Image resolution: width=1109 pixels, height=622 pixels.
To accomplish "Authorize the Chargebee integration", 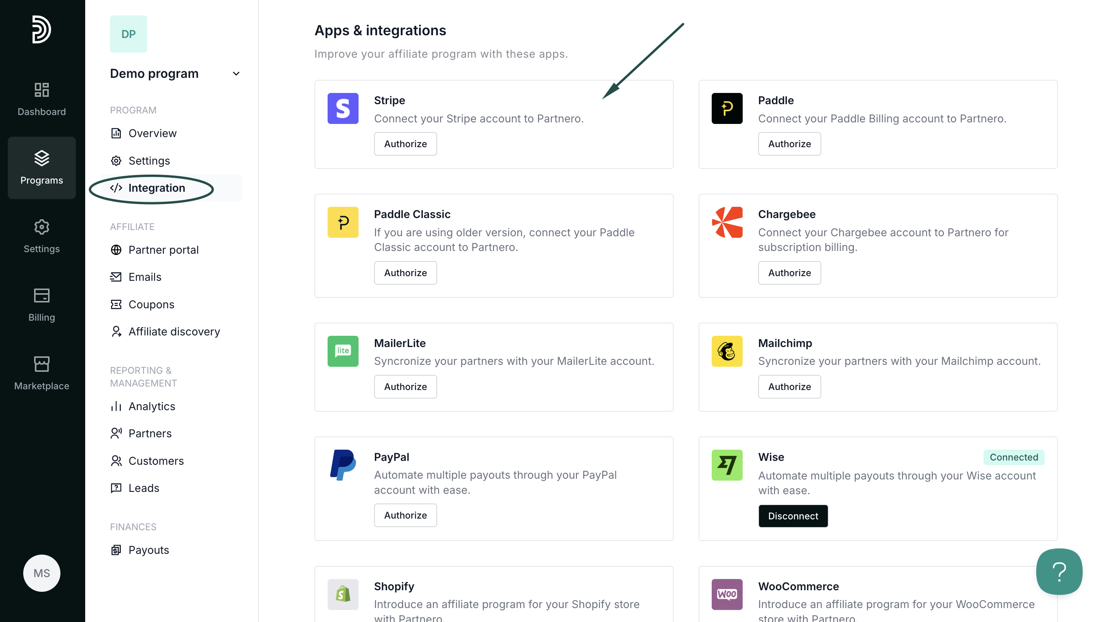I will click(x=789, y=273).
